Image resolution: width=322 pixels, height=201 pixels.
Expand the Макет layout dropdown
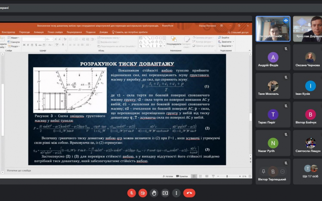[x=14, y=38]
